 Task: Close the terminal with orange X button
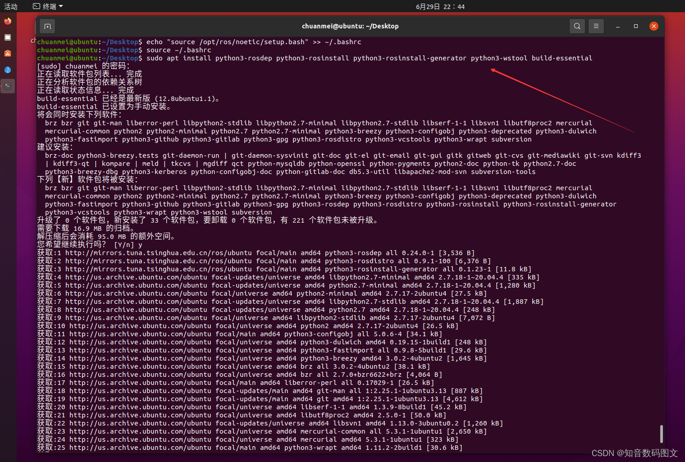(x=654, y=26)
